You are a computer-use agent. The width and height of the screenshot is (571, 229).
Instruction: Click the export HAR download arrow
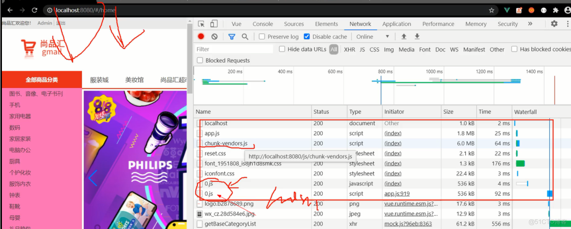(417, 37)
